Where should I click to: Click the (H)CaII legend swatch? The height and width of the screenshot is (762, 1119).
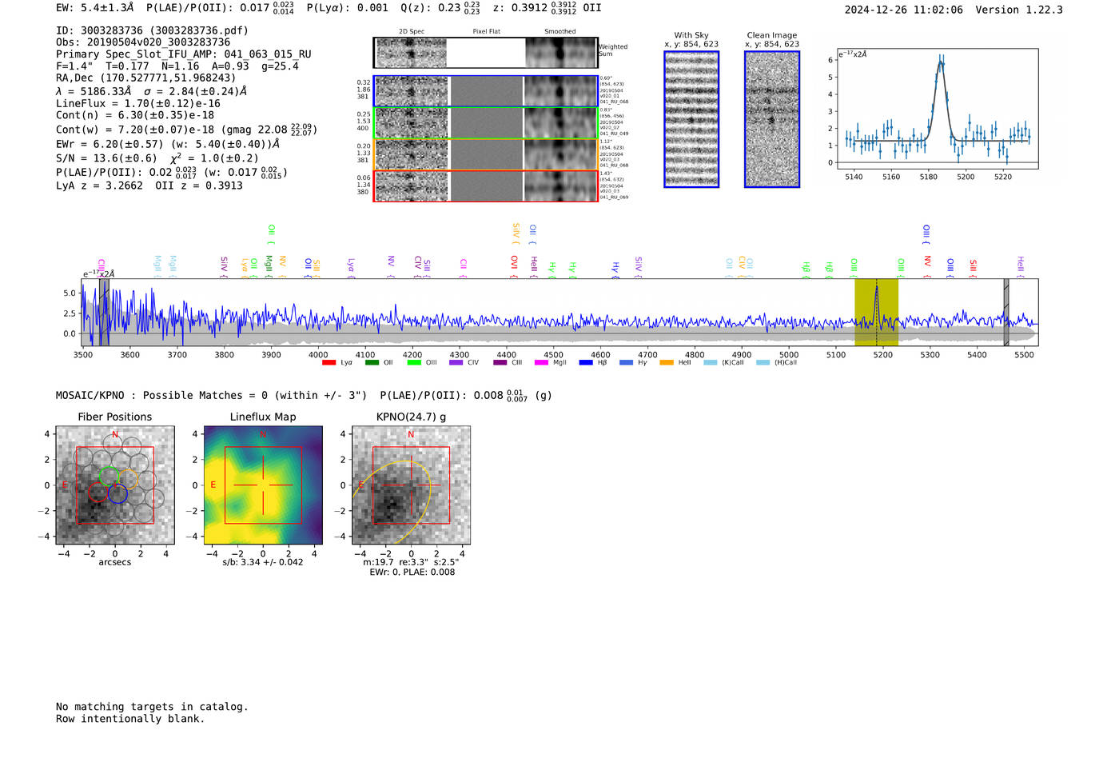pyautogui.click(x=763, y=362)
